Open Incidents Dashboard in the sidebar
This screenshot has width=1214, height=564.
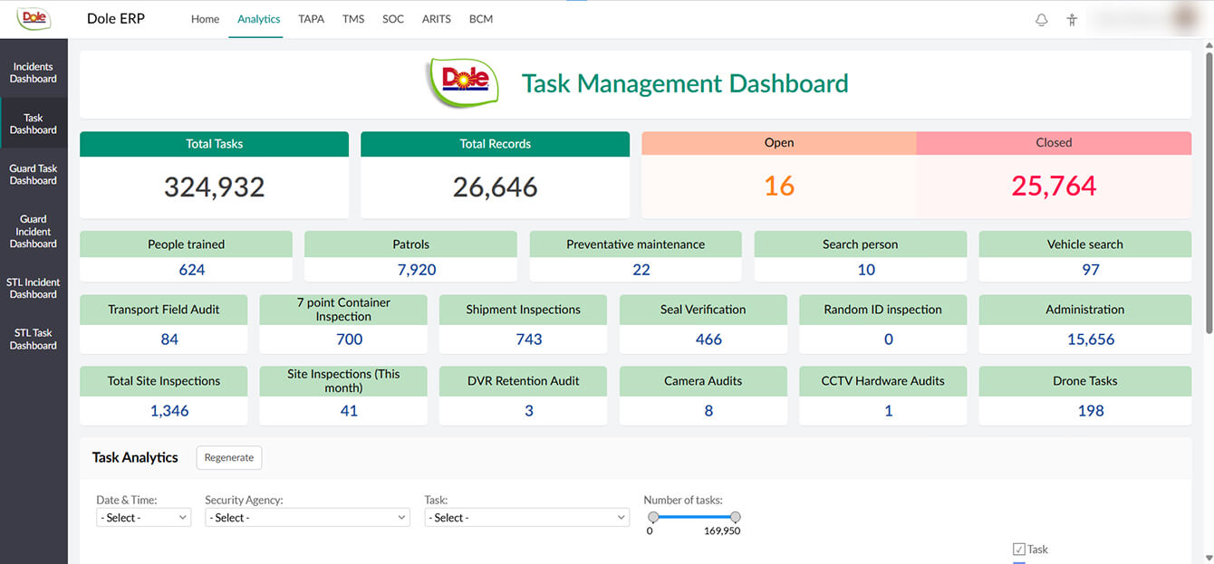coord(34,72)
